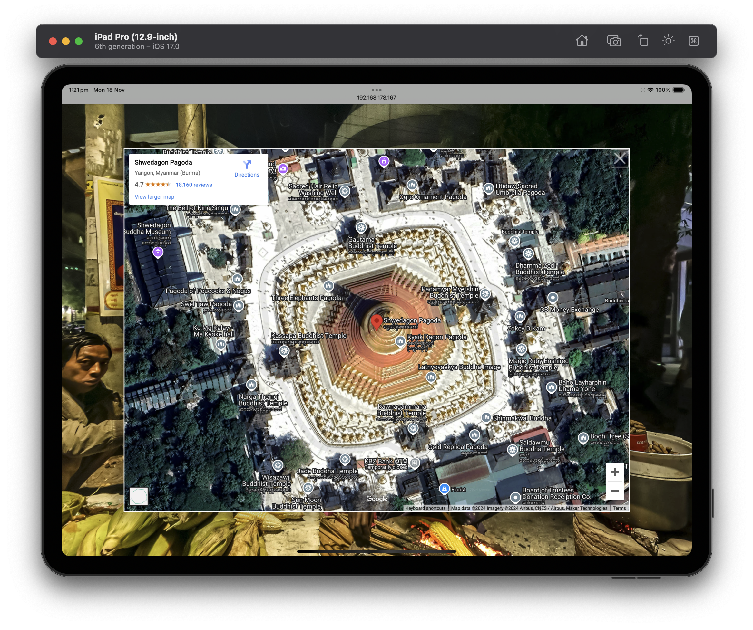The width and height of the screenshot is (753, 630).
Task: Select the Bodhi Tree marker
Action: point(583,438)
